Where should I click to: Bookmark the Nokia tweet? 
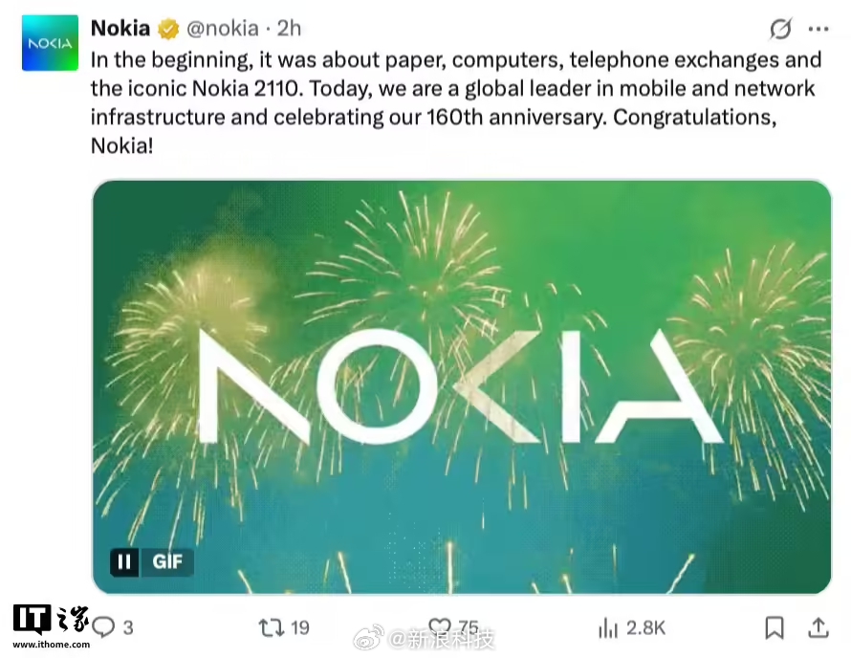click(776, 627)
